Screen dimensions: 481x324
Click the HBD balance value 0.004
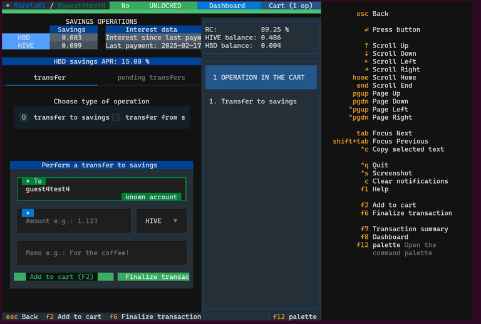coord(271,45)
